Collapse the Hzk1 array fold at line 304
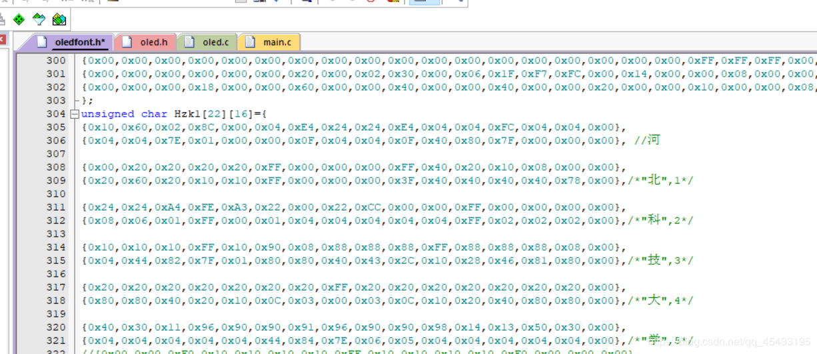The height and width of the screenshot is (354, 817). [x=75, y=114]
